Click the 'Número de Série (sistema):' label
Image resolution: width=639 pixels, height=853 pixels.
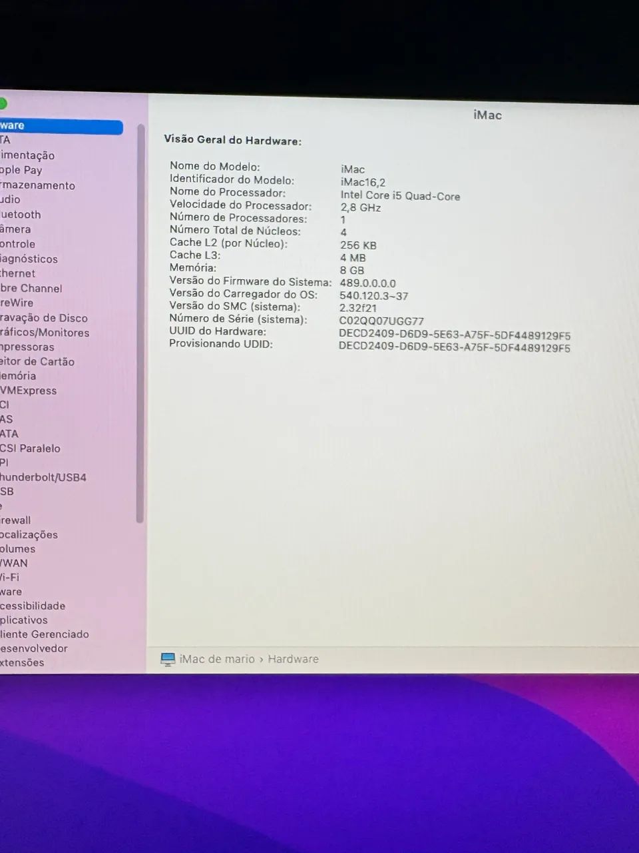(x=238, y=319)
